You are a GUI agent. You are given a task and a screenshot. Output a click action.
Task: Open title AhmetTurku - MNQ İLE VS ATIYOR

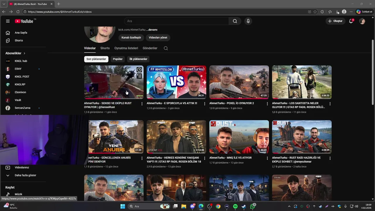coord(231,158)
